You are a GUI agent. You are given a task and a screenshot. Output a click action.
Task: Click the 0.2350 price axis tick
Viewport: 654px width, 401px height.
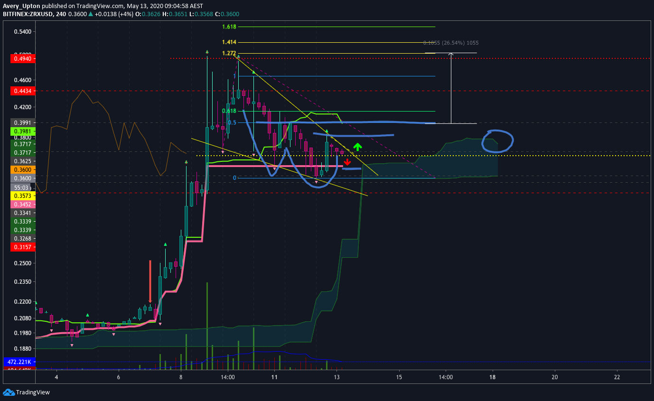coord(23,282)
